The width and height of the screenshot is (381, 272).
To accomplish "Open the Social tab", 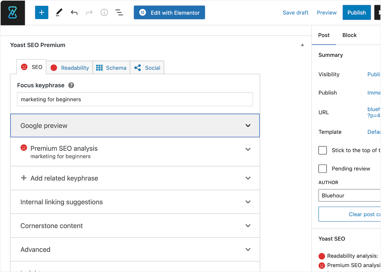I will coord(147,68).
